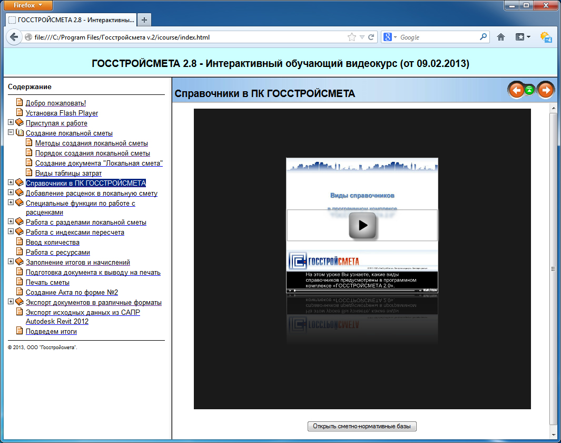Click Открыть сметно-нормативные базы button

[362, 426]
